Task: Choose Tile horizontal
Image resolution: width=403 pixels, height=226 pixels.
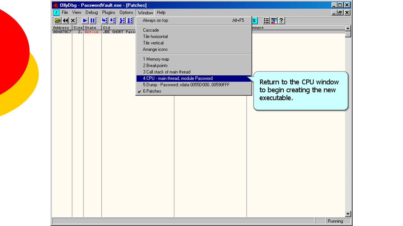Action: (194, 36)
